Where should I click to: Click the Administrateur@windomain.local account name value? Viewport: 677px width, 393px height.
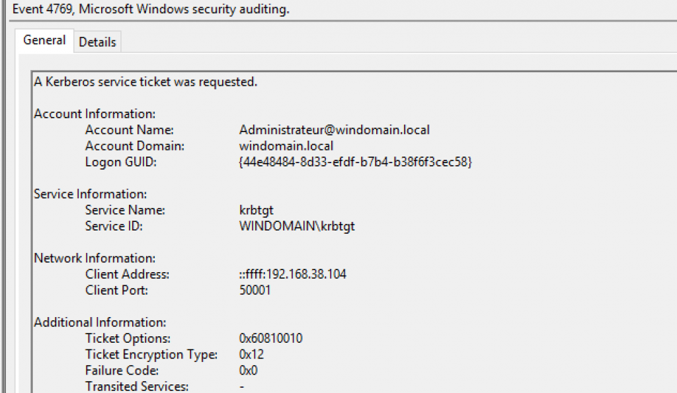(x=334, y=130)
